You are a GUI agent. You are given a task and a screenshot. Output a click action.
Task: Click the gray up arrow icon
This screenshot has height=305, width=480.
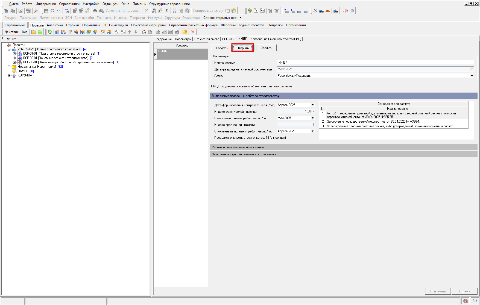(130, 32)
